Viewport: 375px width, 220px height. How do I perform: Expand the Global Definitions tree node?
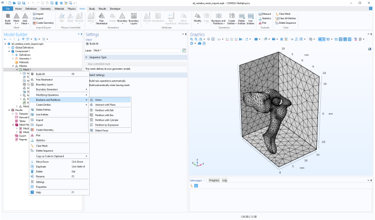9,48
